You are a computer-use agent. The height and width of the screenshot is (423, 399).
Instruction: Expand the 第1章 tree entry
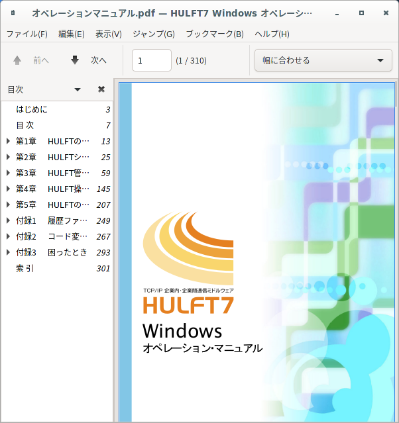point(8,141)
